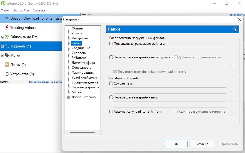245x153 pixels.
Task: Select Воспроизведение in the settings tree
Action: coord(85,82)
